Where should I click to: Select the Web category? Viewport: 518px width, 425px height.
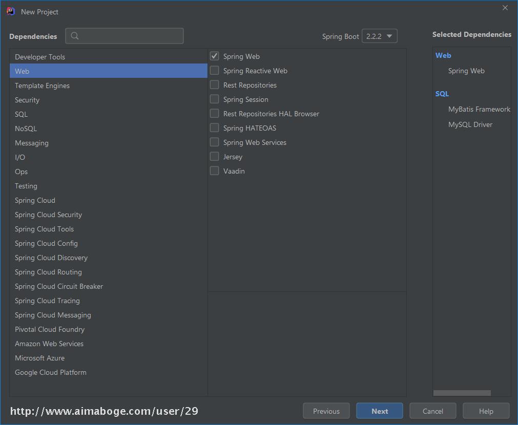[108, 71]
